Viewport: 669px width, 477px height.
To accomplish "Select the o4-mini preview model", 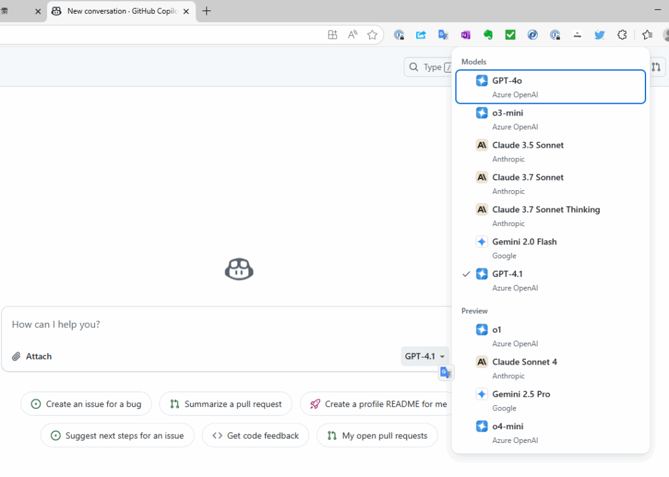I will pos(550,433).
